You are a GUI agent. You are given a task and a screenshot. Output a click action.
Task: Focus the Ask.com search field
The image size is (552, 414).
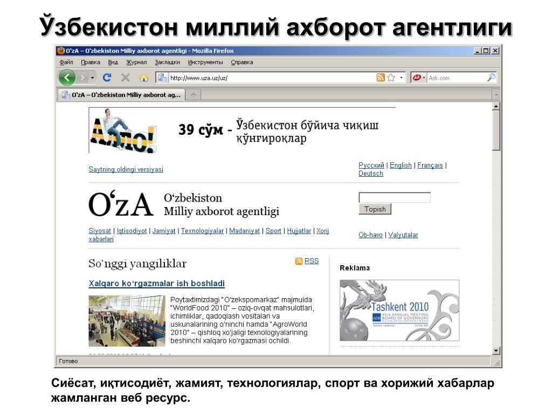coord(457,78)
